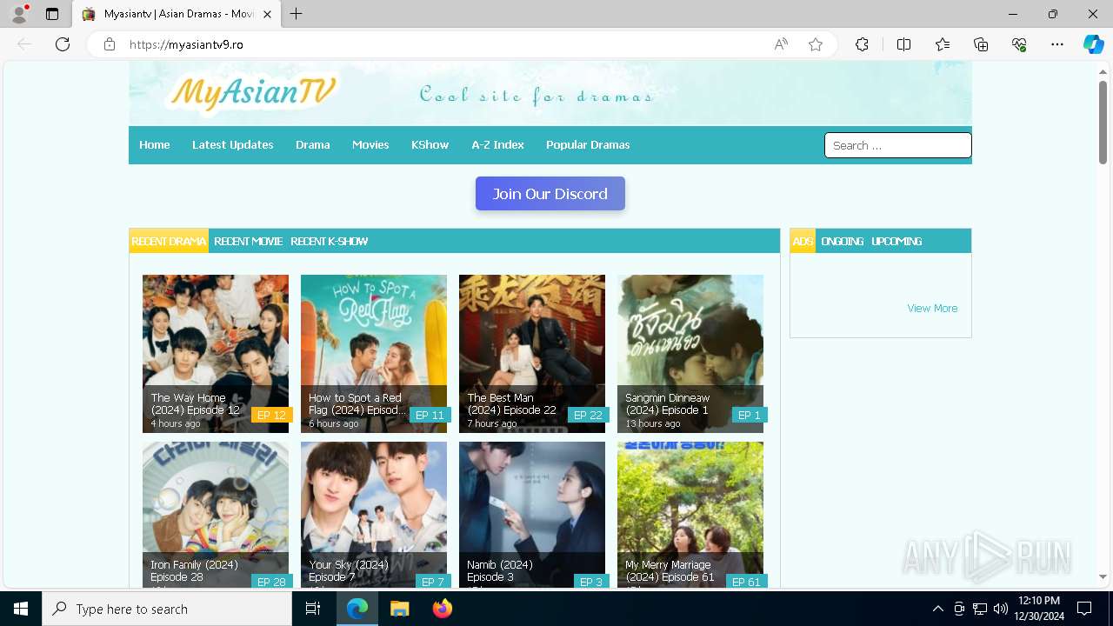Open the Collections icon
1113x626 pixels.
(981, 44)
